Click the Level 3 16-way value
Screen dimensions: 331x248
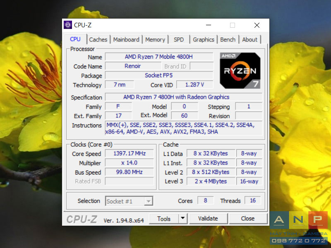(249, 181)
